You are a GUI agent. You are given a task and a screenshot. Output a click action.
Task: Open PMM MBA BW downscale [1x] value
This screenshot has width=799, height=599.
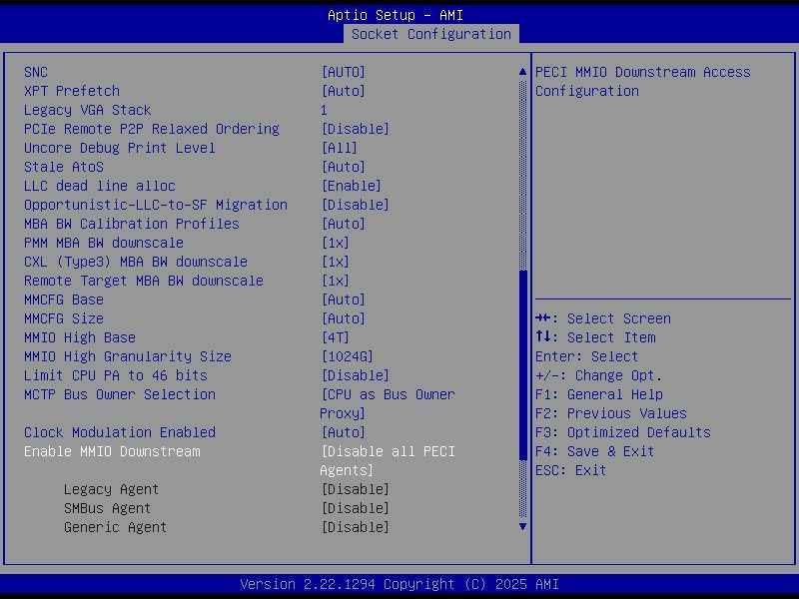336,243
